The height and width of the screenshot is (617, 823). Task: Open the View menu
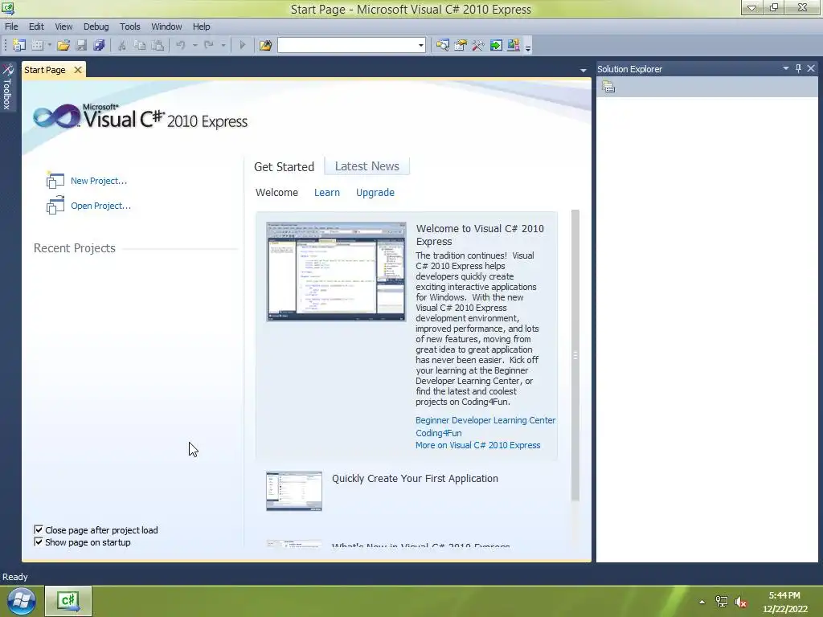point(63,27)
